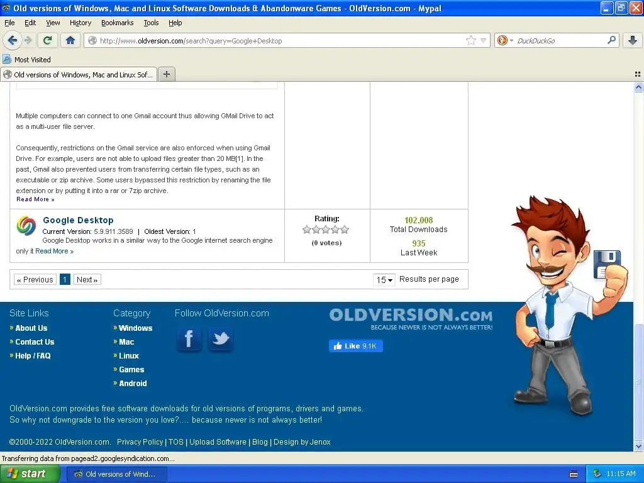The image size is (644, 483).
Task: Open the OldVersion Facebook page icon
Action: [189, 339]
